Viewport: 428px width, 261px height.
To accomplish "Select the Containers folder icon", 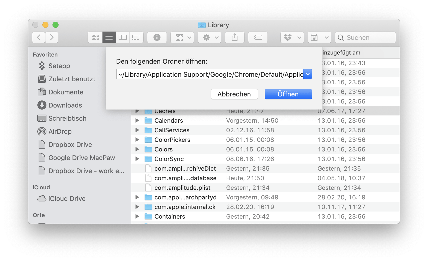I will coord(148,217).
